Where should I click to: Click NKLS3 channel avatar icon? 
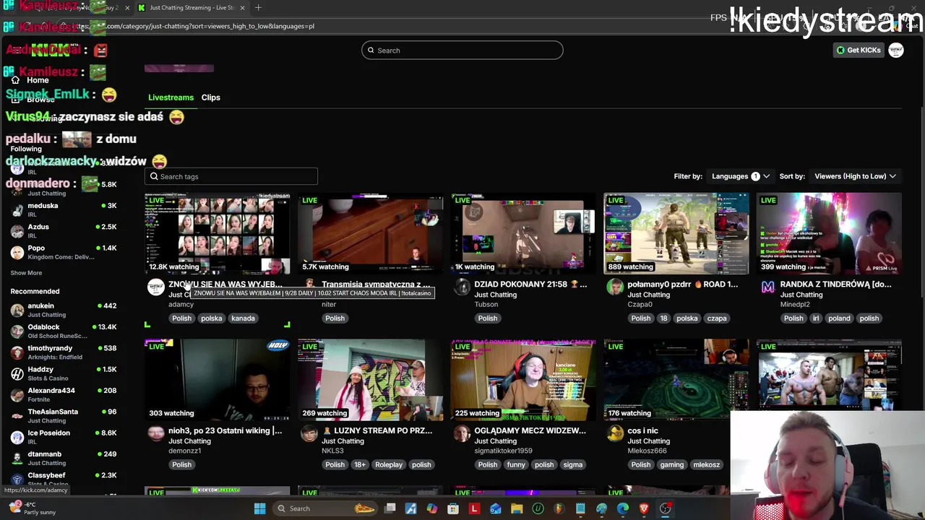click(x=309, y=434)
